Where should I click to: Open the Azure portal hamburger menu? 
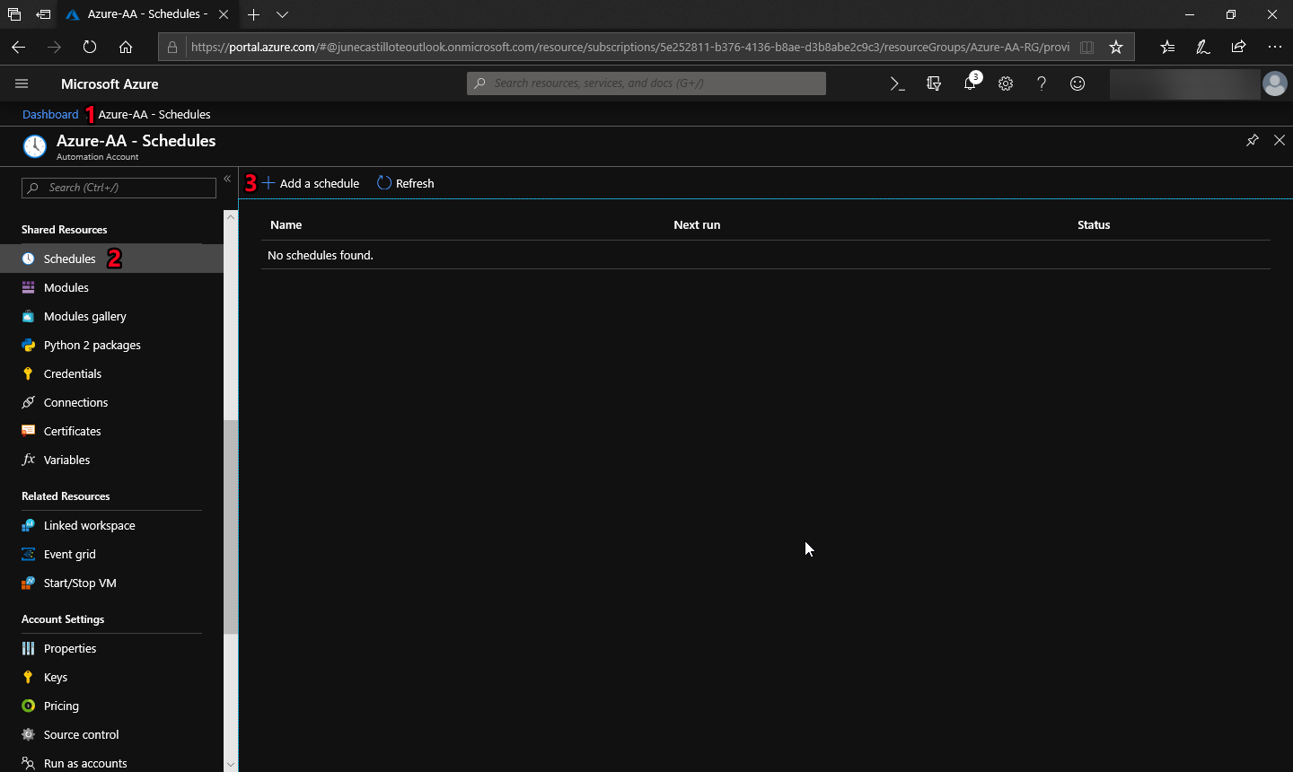pos(22,83)
